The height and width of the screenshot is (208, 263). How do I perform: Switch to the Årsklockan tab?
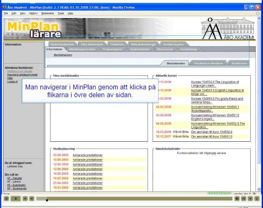point(239,63)
